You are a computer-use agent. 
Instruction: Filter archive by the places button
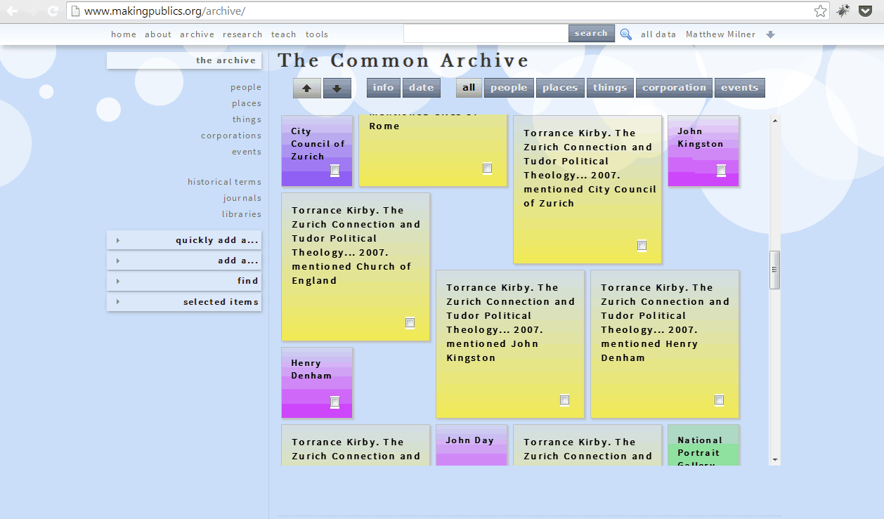click(x=560, y=88)
